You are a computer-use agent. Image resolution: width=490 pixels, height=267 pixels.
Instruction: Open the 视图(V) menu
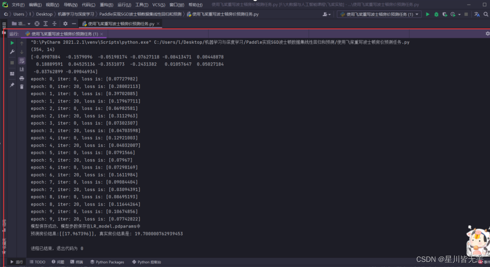[x=52, y=5]
